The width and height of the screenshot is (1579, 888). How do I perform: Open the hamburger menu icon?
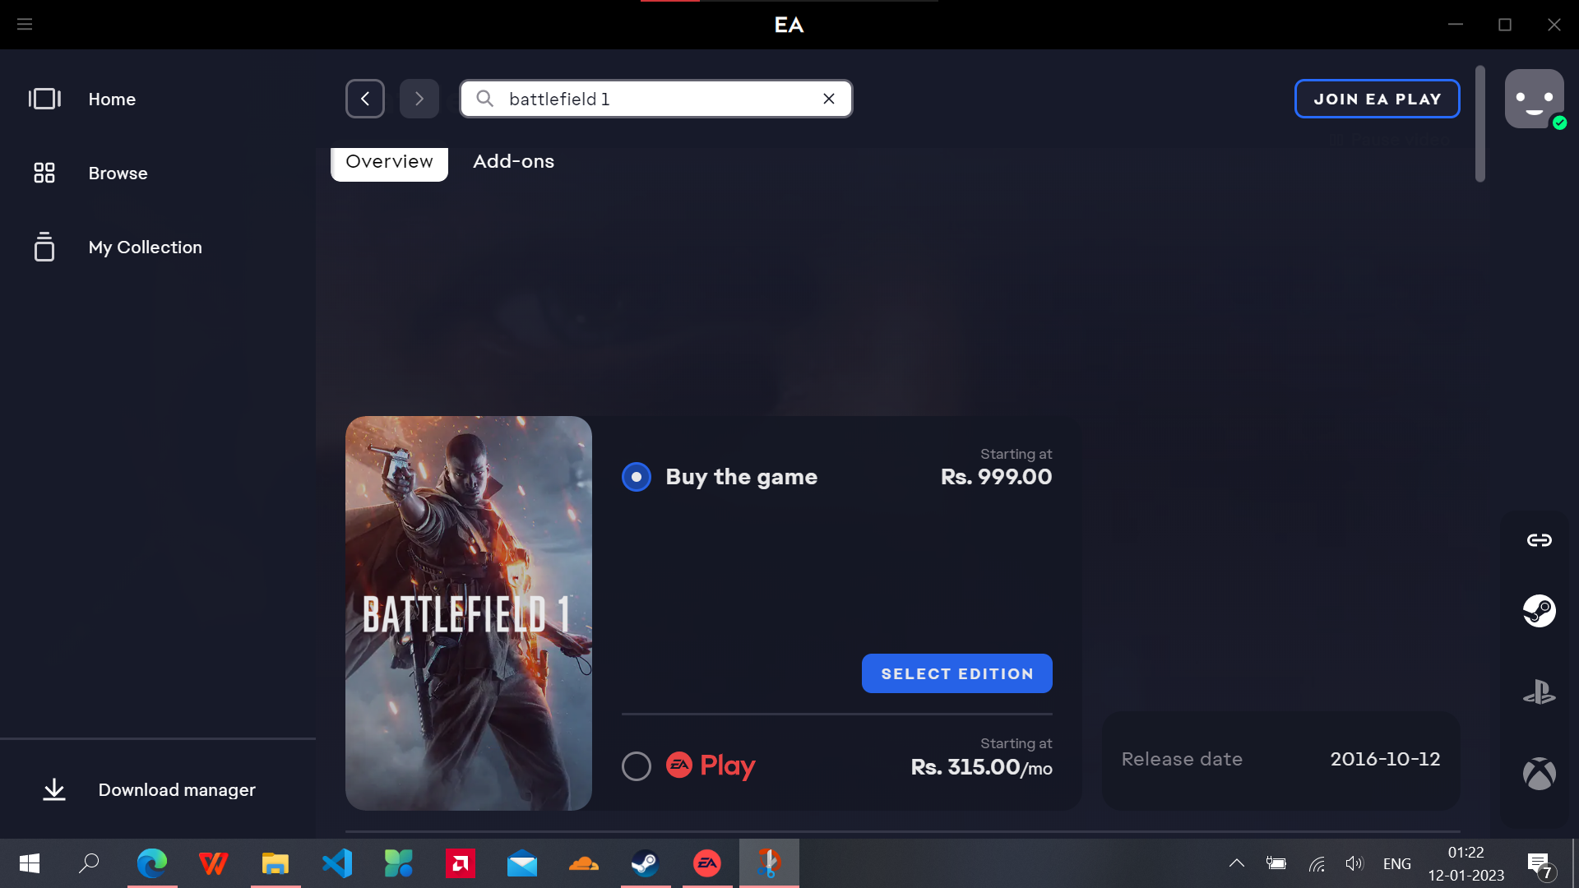point(25,25)
